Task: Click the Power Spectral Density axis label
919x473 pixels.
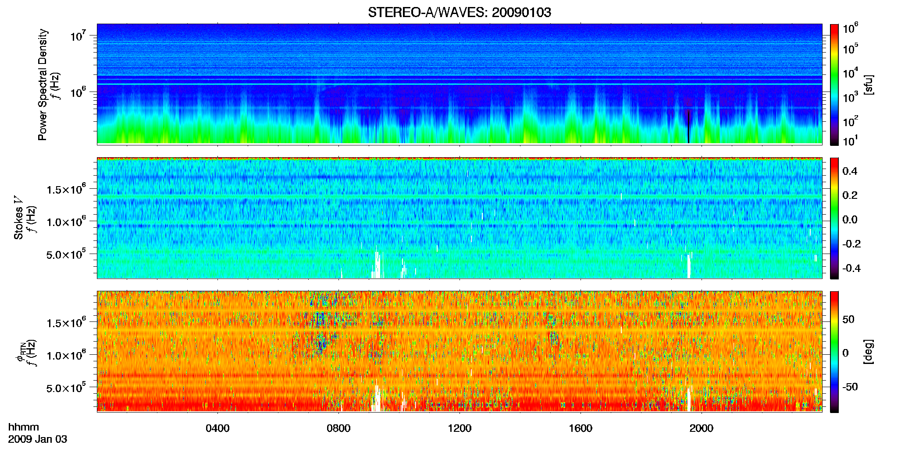Action: [43, 85]
